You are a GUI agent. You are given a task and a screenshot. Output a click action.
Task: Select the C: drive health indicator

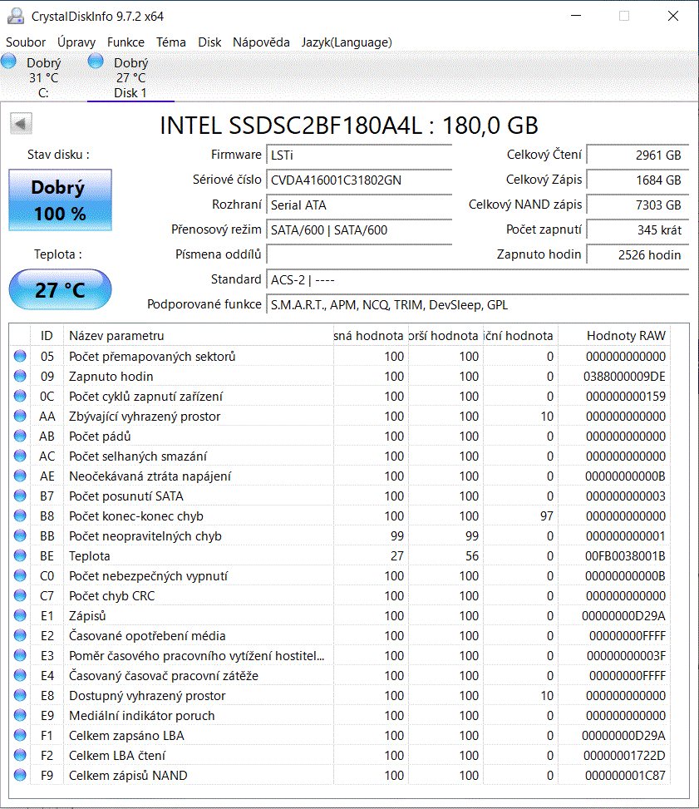tap(7, 59)
